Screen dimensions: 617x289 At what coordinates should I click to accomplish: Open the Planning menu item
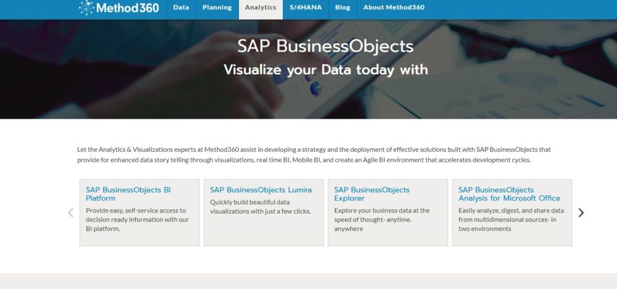(217, 7)
